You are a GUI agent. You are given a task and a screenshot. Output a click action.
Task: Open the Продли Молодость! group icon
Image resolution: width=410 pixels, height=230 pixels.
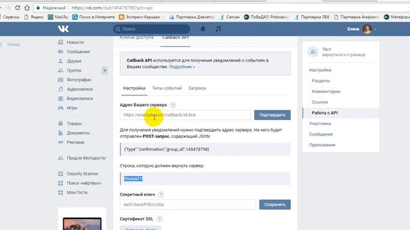pyautogui.click(x=60, y=158)
